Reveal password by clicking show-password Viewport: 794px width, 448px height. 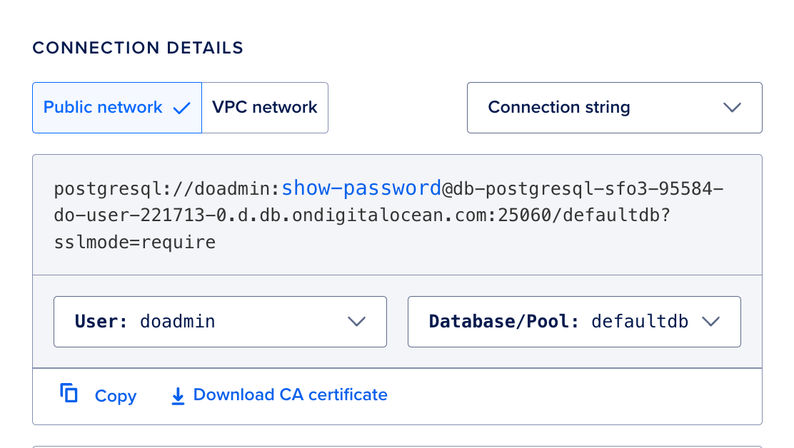point(361,188)
